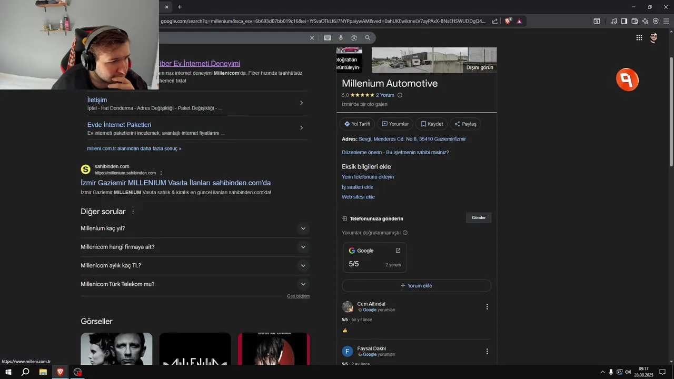Open Fiber Ev İnterneti Deneyimi result
The width and height of the screenshot is (674, 379).
click(199, 64)
